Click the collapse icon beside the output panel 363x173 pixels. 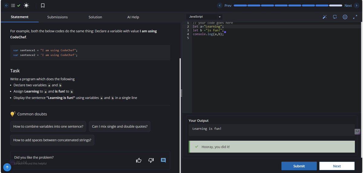pos(357,131)
